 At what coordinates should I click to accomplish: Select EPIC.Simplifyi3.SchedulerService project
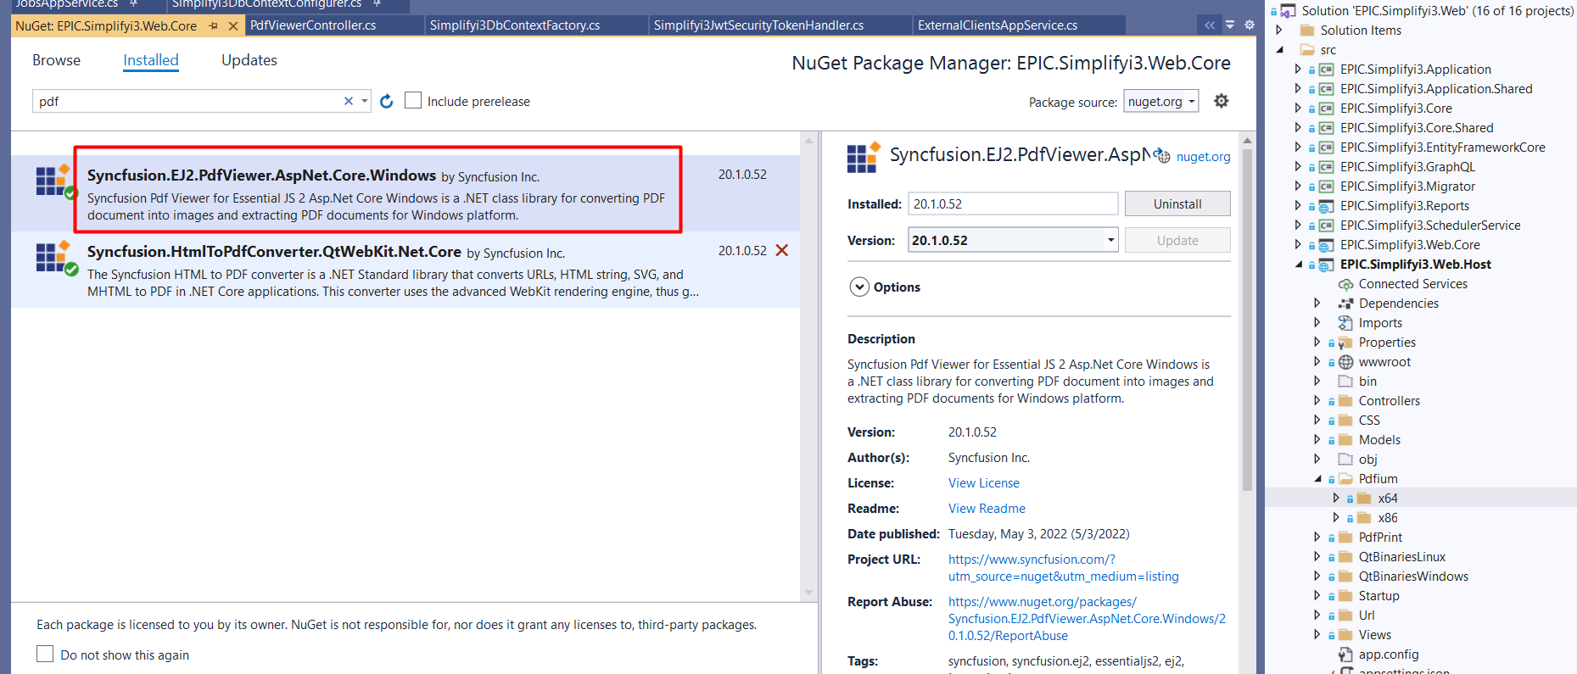tap(1430, 226)
